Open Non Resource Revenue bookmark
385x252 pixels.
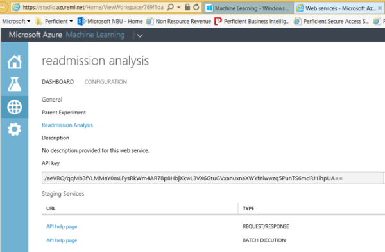[178, 22]
